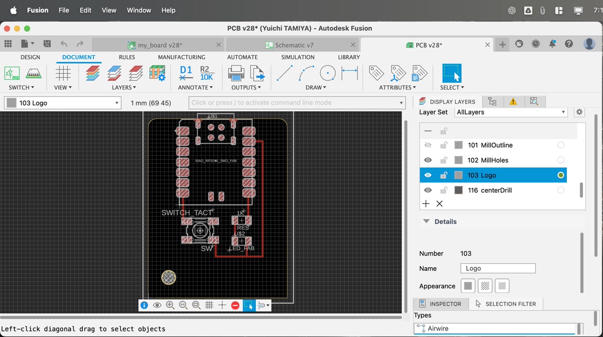Click the R2 10K value annotate icon
603x337 pixels.
207,73
